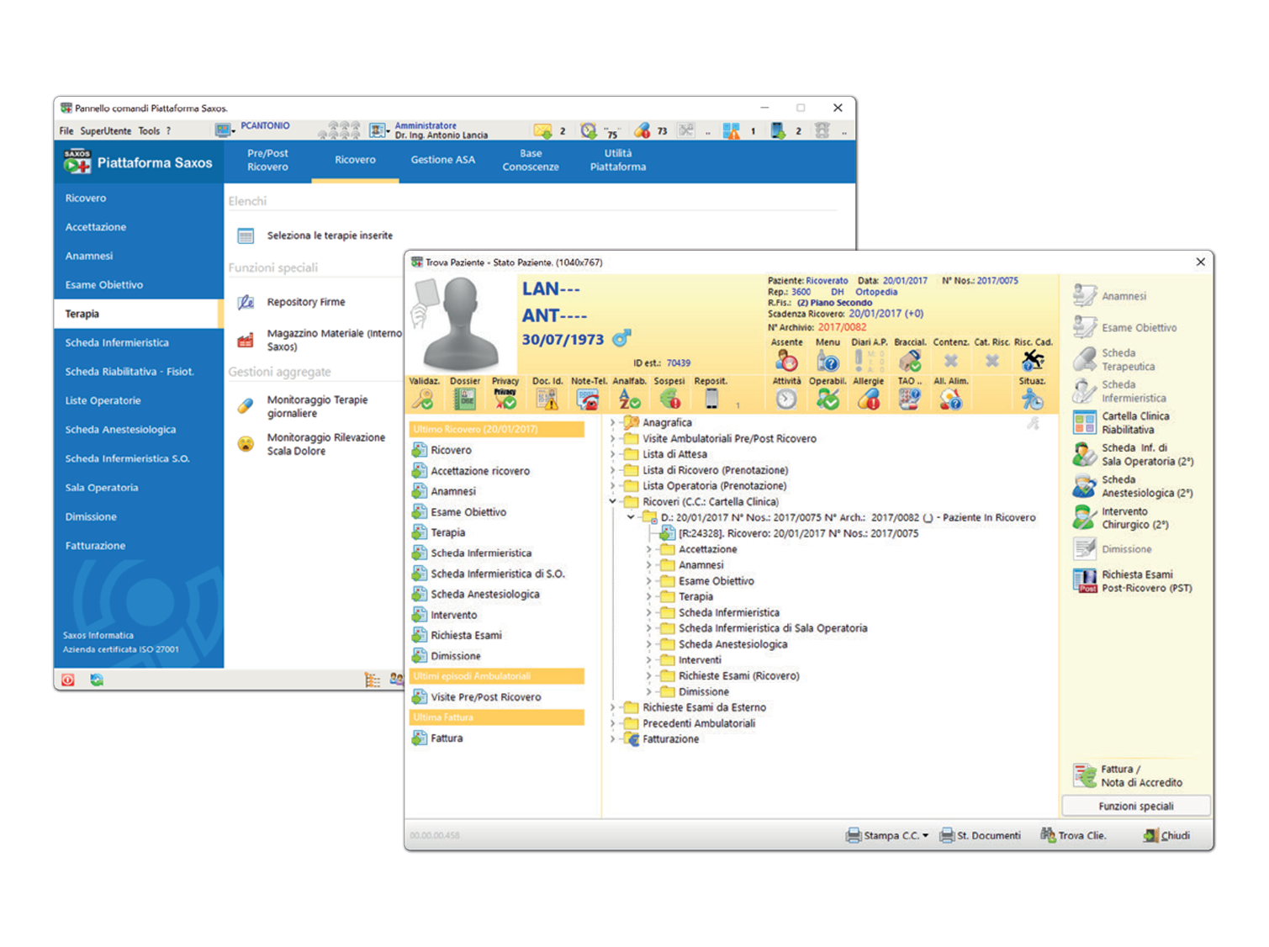This screenshot has width=1269, height=947.
Task: Open the Allergie alert icon
Action: tap(869, 399)
